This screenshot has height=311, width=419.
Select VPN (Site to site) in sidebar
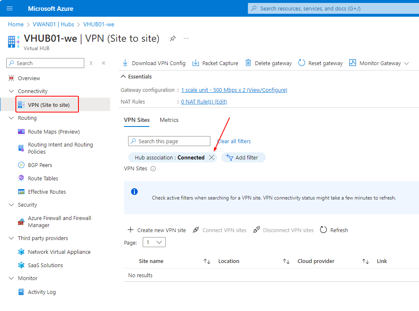coord(49,105)
